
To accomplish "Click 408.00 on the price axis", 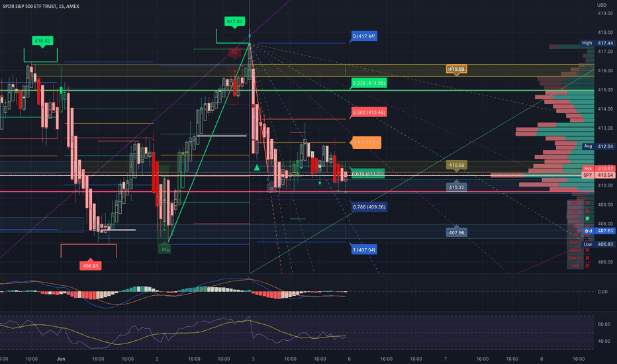I will 605,224.
